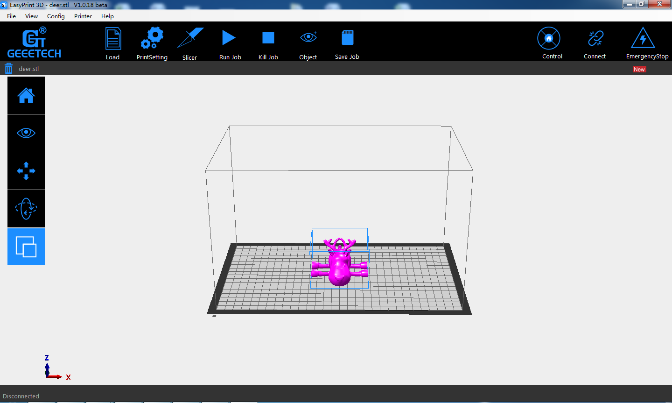Select the deer.stl file name
The width and height of the screenshot is (672, 403).
[x=28, y=69]
